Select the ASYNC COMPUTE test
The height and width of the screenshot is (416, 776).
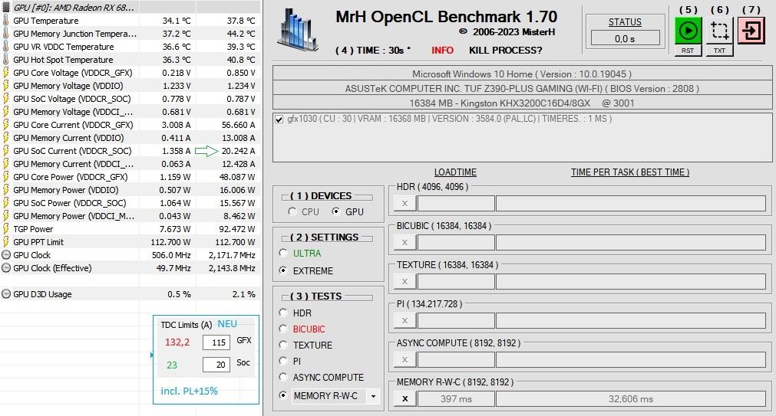click(283, 377)
